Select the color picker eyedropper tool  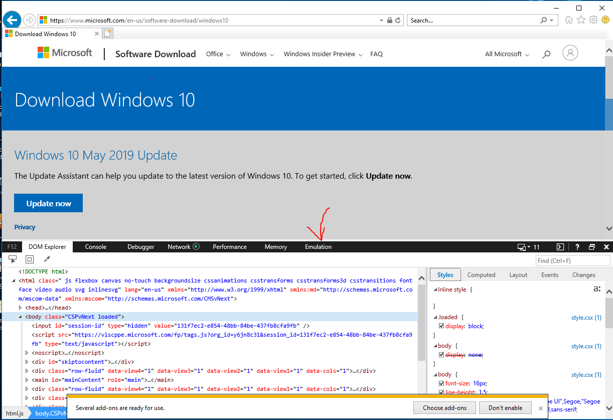tap(47, 259)
